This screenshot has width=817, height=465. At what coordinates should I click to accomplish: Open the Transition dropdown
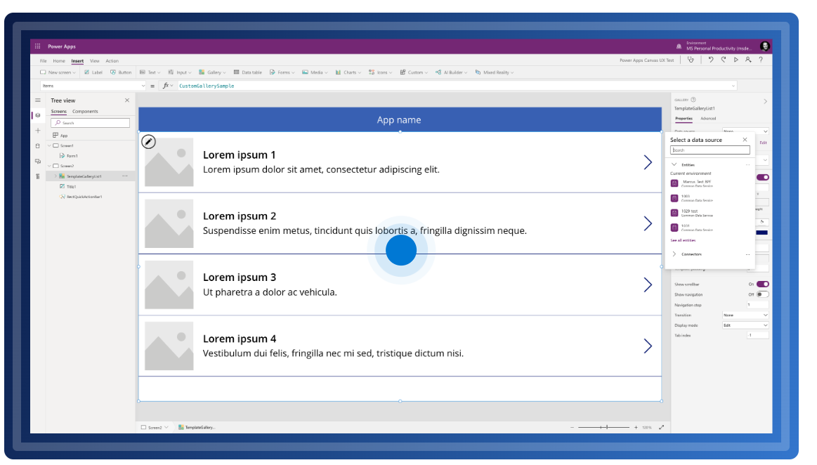coord(745,315)
